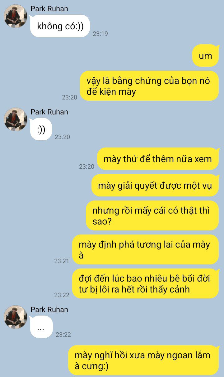Select the "không có:))" message bubble
224x377 pixels.
click(x=60, y=26)
